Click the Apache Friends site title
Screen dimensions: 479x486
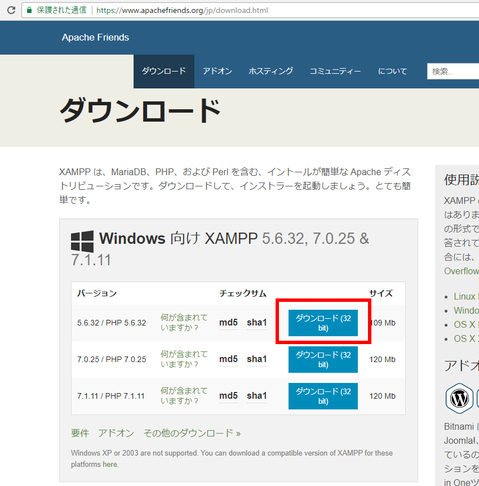[95, 38]
